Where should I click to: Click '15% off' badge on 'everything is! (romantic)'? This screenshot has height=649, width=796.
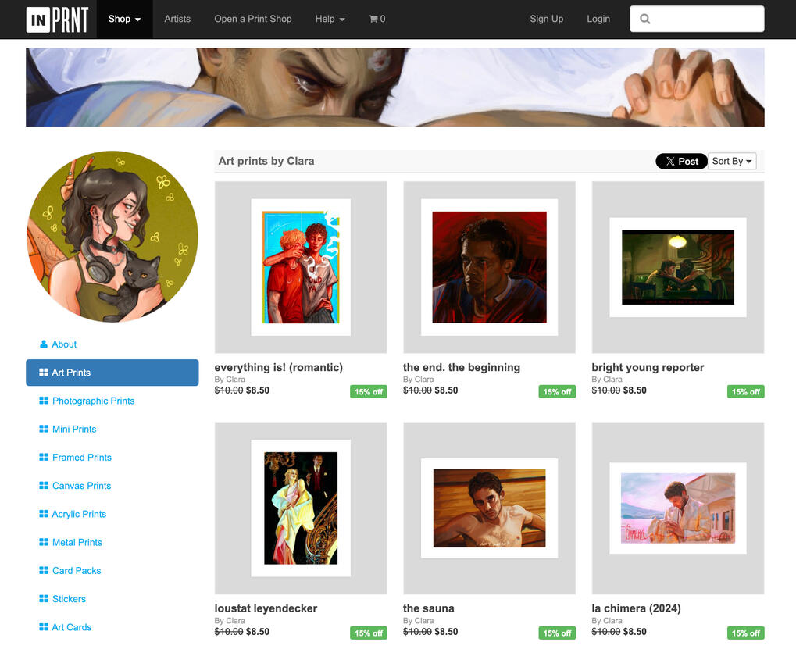pos(369,392)
